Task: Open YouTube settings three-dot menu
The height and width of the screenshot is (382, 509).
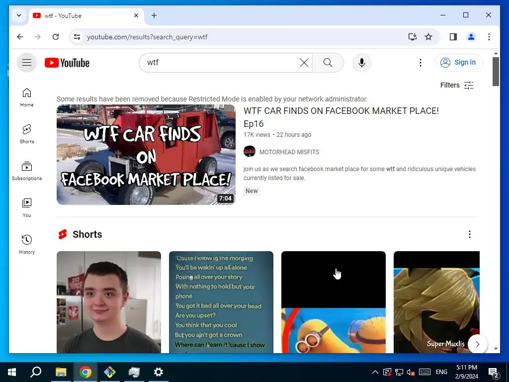Action: (421, 63)
